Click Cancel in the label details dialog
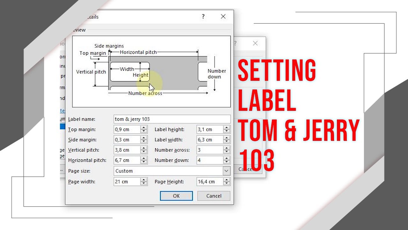This screenshot has width=408, height=230. pos(214,196)
